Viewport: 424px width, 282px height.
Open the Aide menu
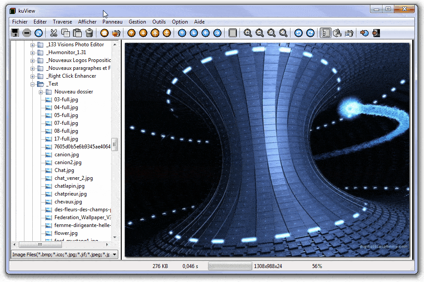[x=199, y=22]
